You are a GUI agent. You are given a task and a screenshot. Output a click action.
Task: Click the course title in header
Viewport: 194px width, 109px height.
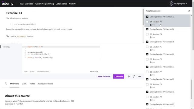[x=48, y=4]
